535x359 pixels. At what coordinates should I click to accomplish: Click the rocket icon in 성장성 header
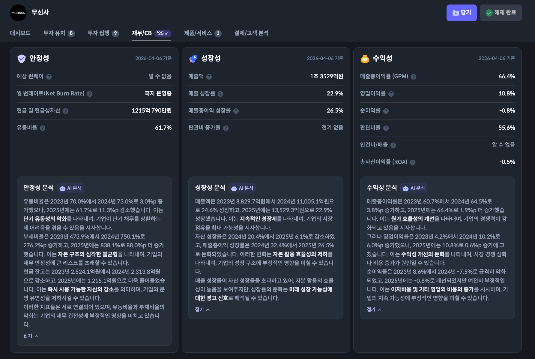[x=193, y=59]
